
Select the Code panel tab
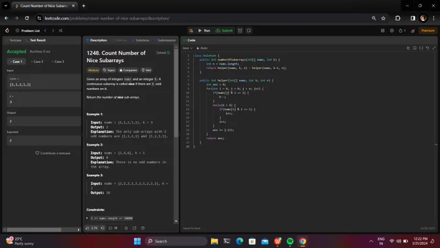(x=190, y=40)
